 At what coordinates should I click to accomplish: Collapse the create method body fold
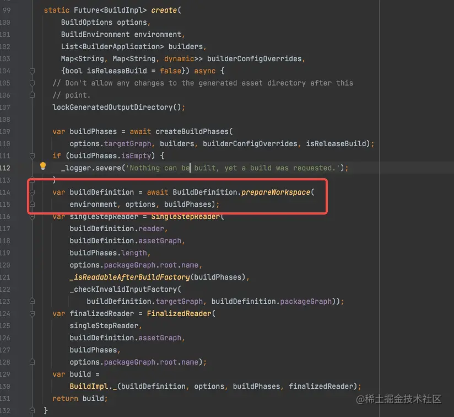click(32, 71)
